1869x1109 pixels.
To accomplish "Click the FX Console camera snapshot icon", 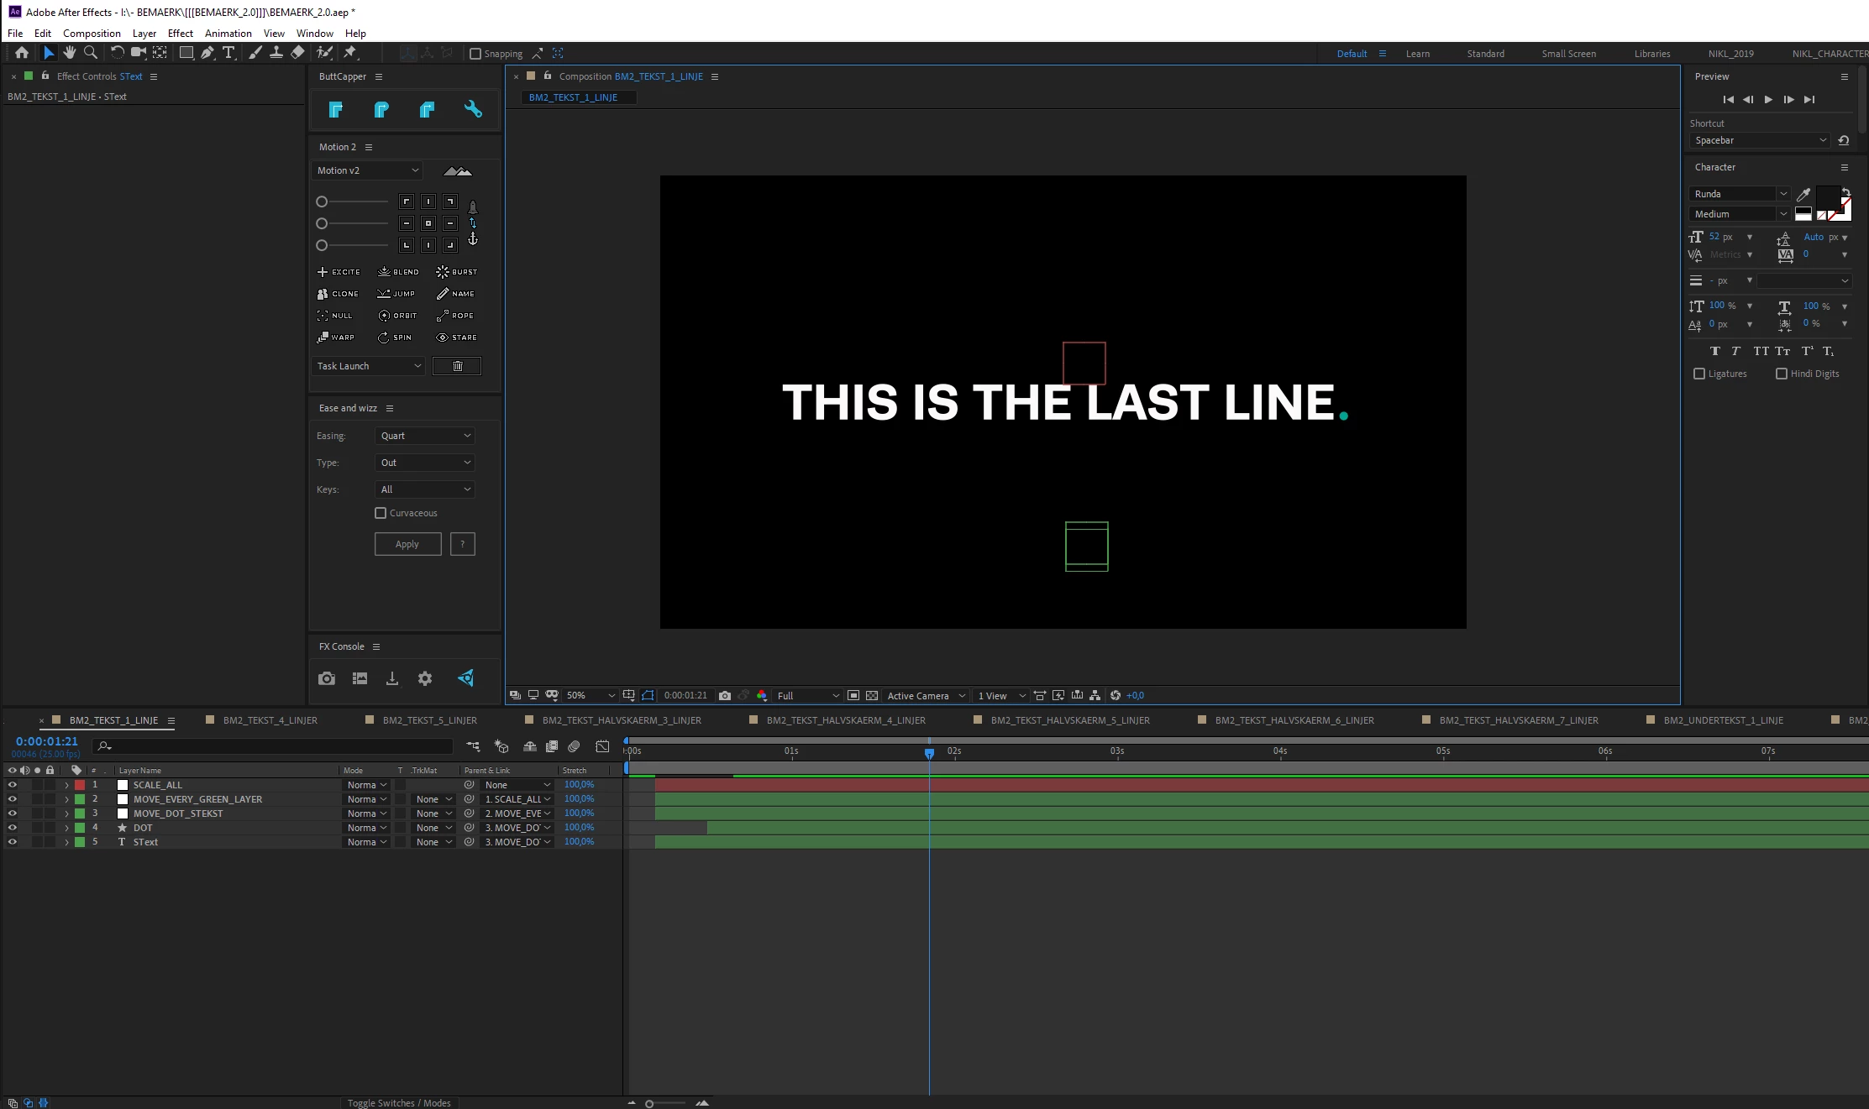I will tap(327, 678).
